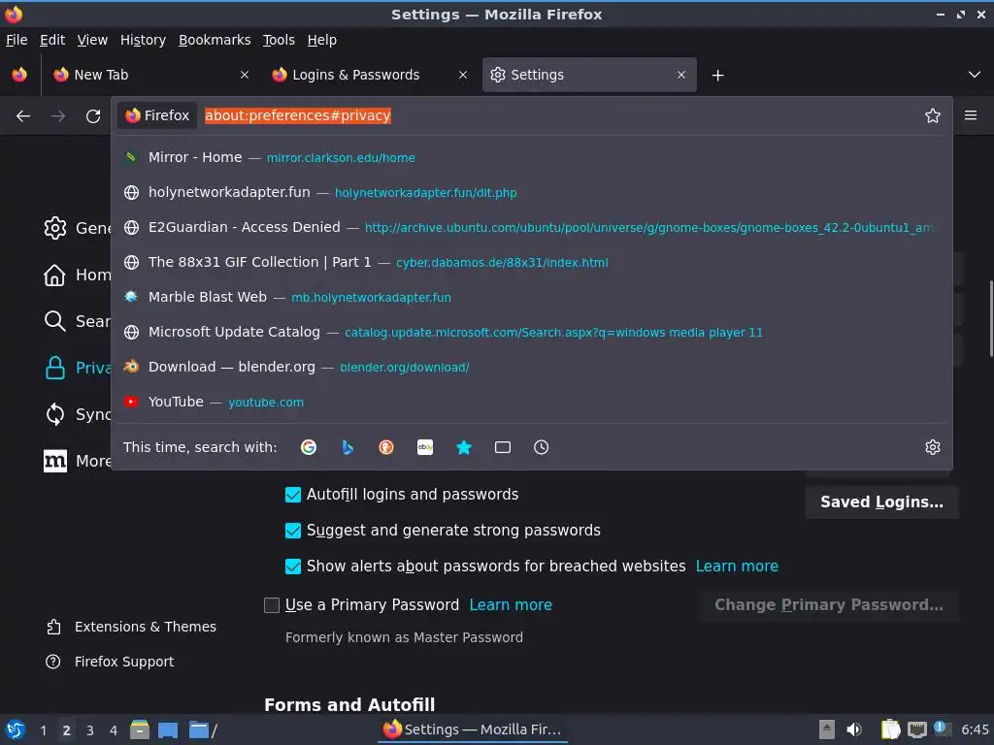This screenshot has width=994, height=745.
Task: Open the File menu
Action: (17, 40)
